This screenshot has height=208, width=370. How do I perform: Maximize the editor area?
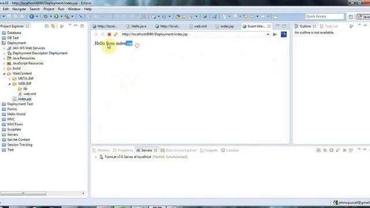pos(284,26)
